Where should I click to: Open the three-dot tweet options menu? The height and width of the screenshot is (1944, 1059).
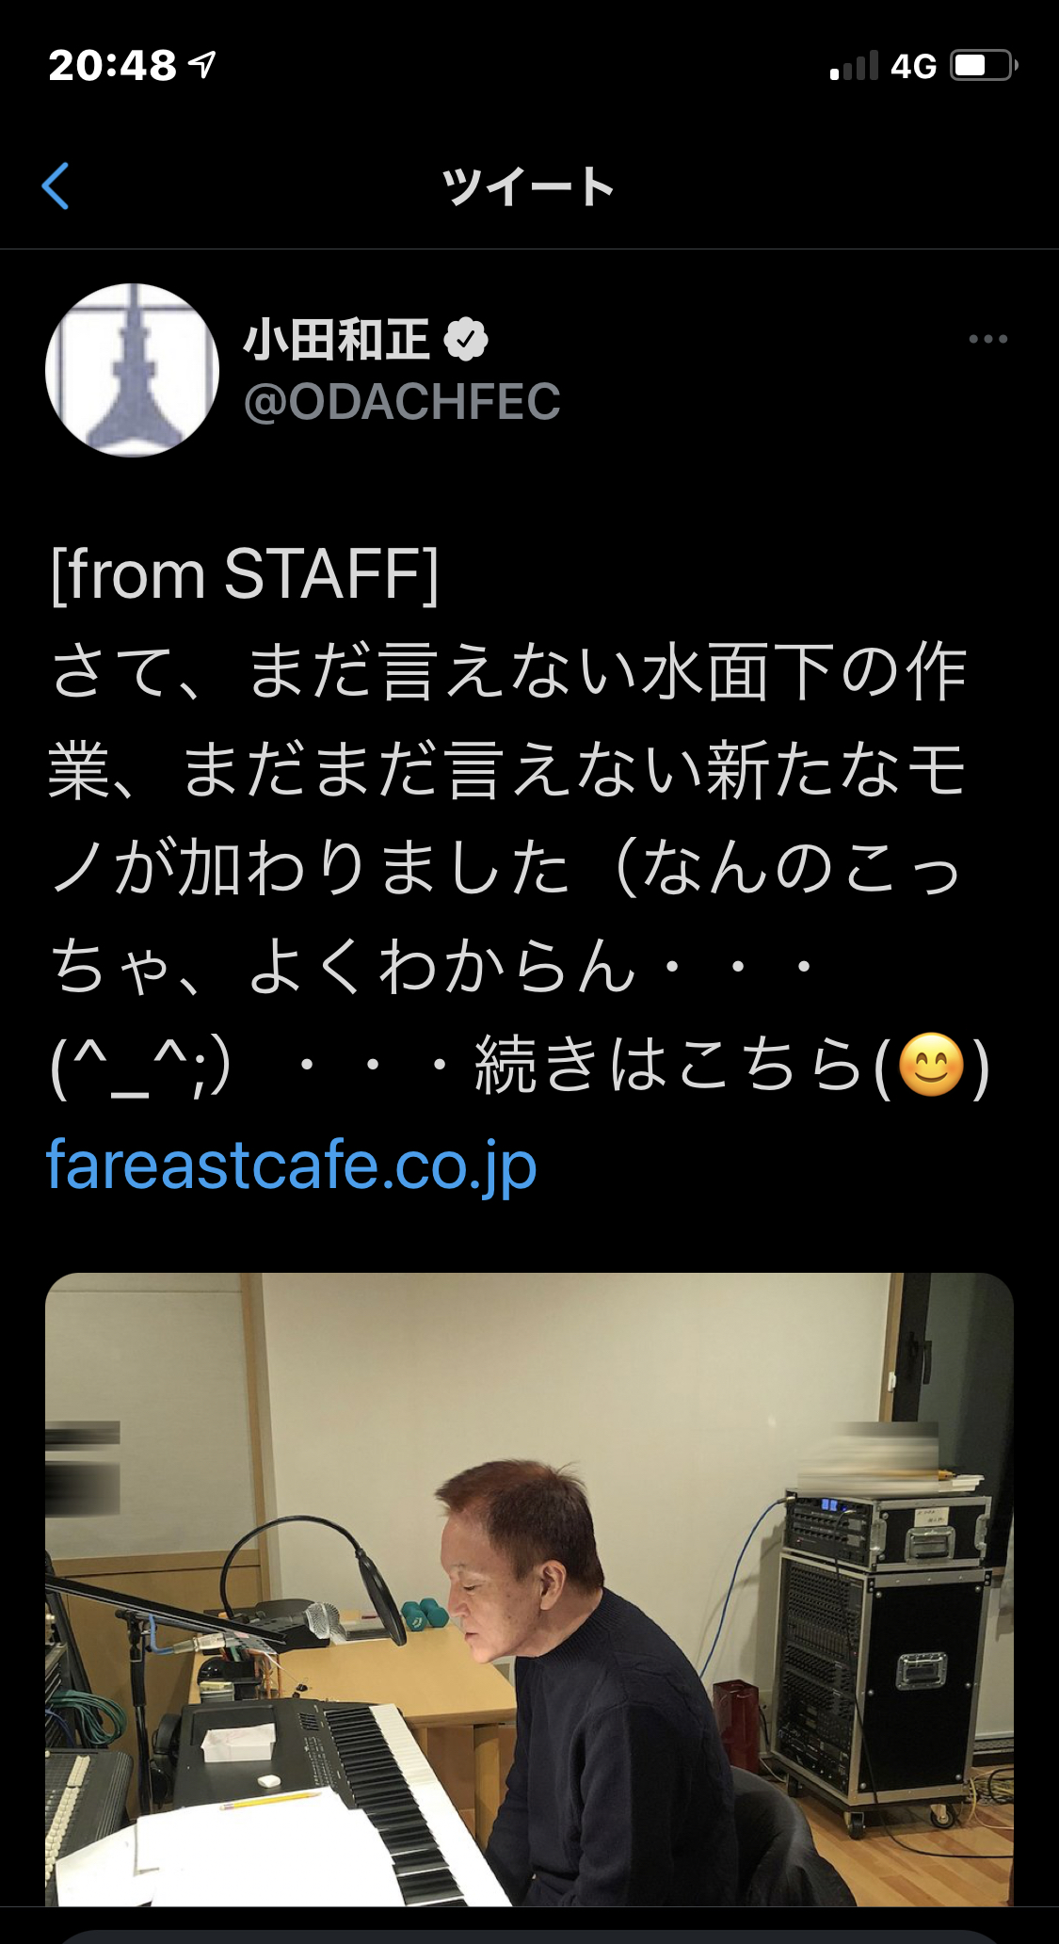(x=987, y=339)
